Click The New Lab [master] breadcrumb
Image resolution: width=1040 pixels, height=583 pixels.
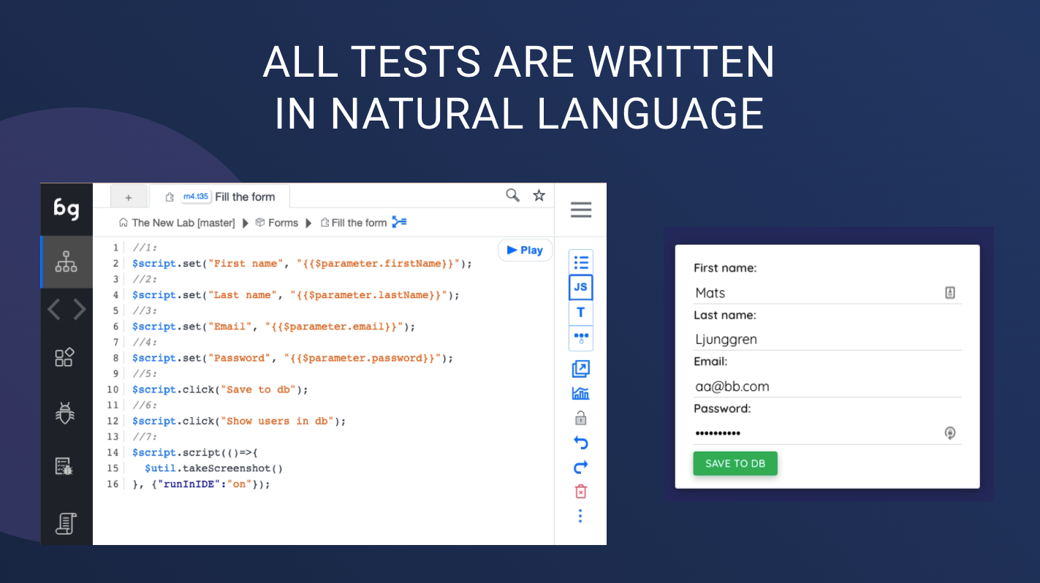click(x=183, y=223)
